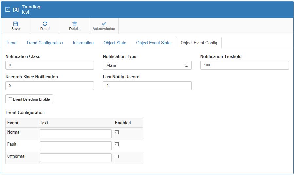Image resolution: width=294 pixels, height=175 pixels.
Task: Open the Trend Configuration tab
Action: (44, 43)
